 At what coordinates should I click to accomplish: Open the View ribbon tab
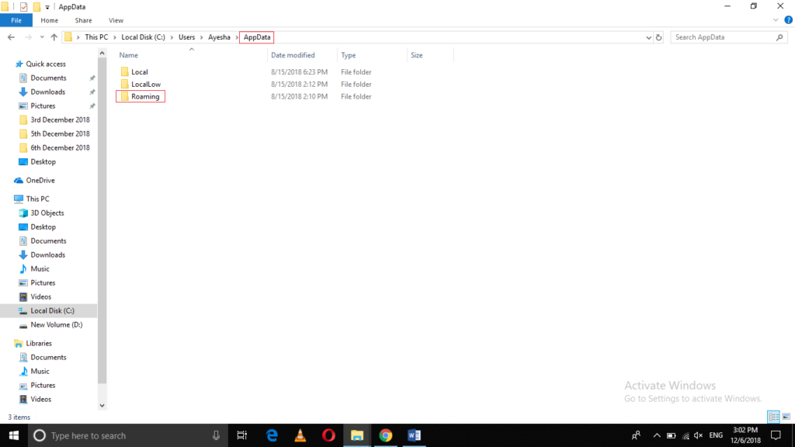(x=116, y=20)
